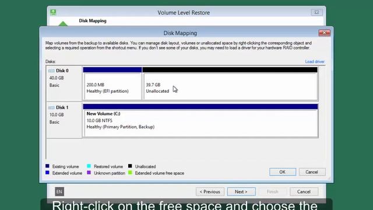Click the Unknown partition legend color swatch
Screen dimensions: 373x210
(89, 173)
